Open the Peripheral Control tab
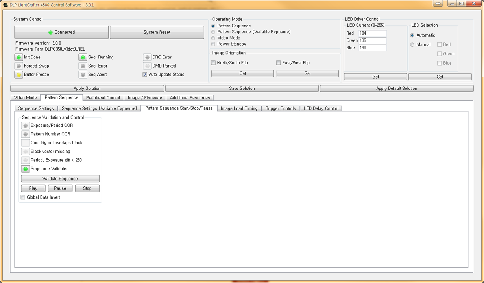This screenshot has width=484, height=283. (x=103, y=98)
